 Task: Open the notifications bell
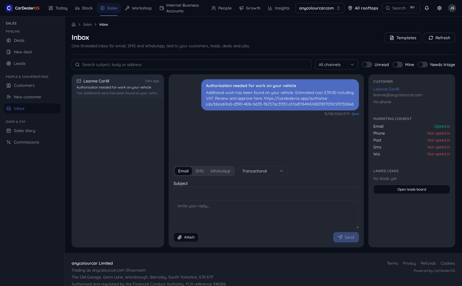pyautogui.click(x=426, y=8)
